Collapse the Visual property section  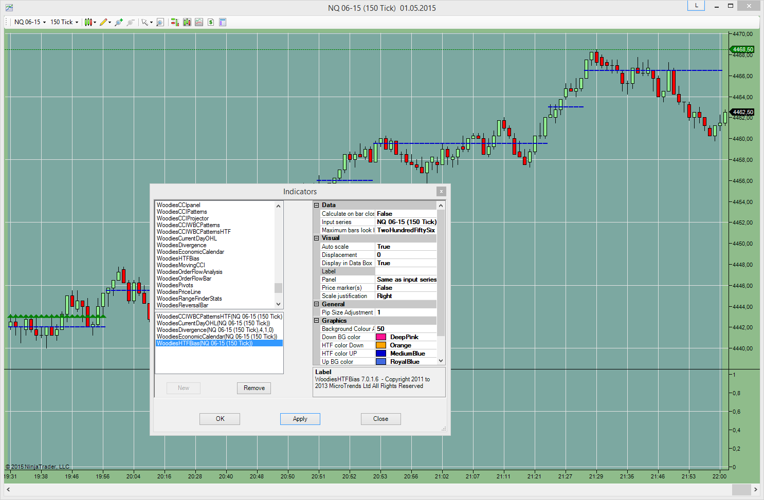[317, 238]
